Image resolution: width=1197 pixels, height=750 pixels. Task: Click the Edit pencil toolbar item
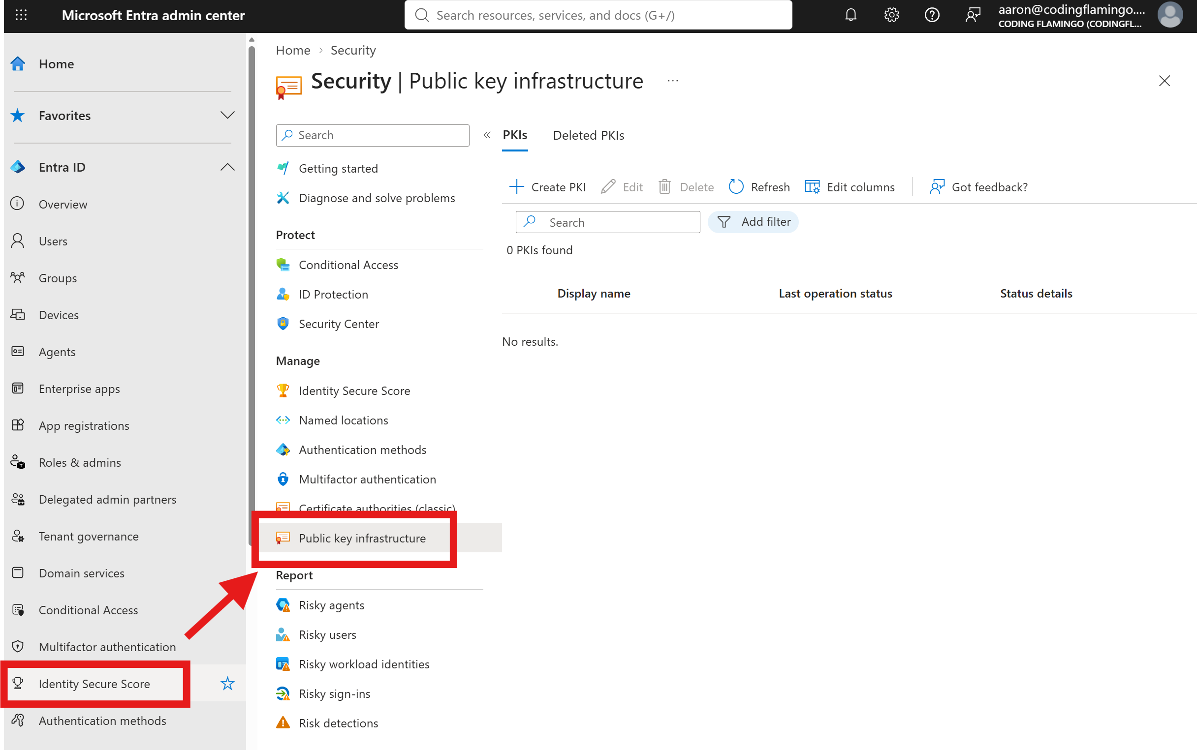(x=622, y=187)
